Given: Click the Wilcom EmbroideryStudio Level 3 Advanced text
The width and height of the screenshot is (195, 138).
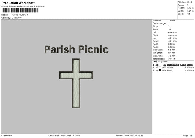Looking at the screenshot, I should click(x=23, y=7).
